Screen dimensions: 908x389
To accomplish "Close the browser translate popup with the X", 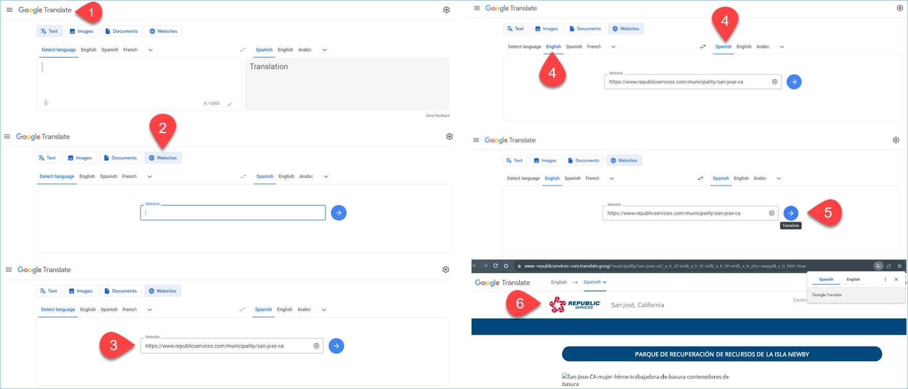I will click(x=896, y=279).
